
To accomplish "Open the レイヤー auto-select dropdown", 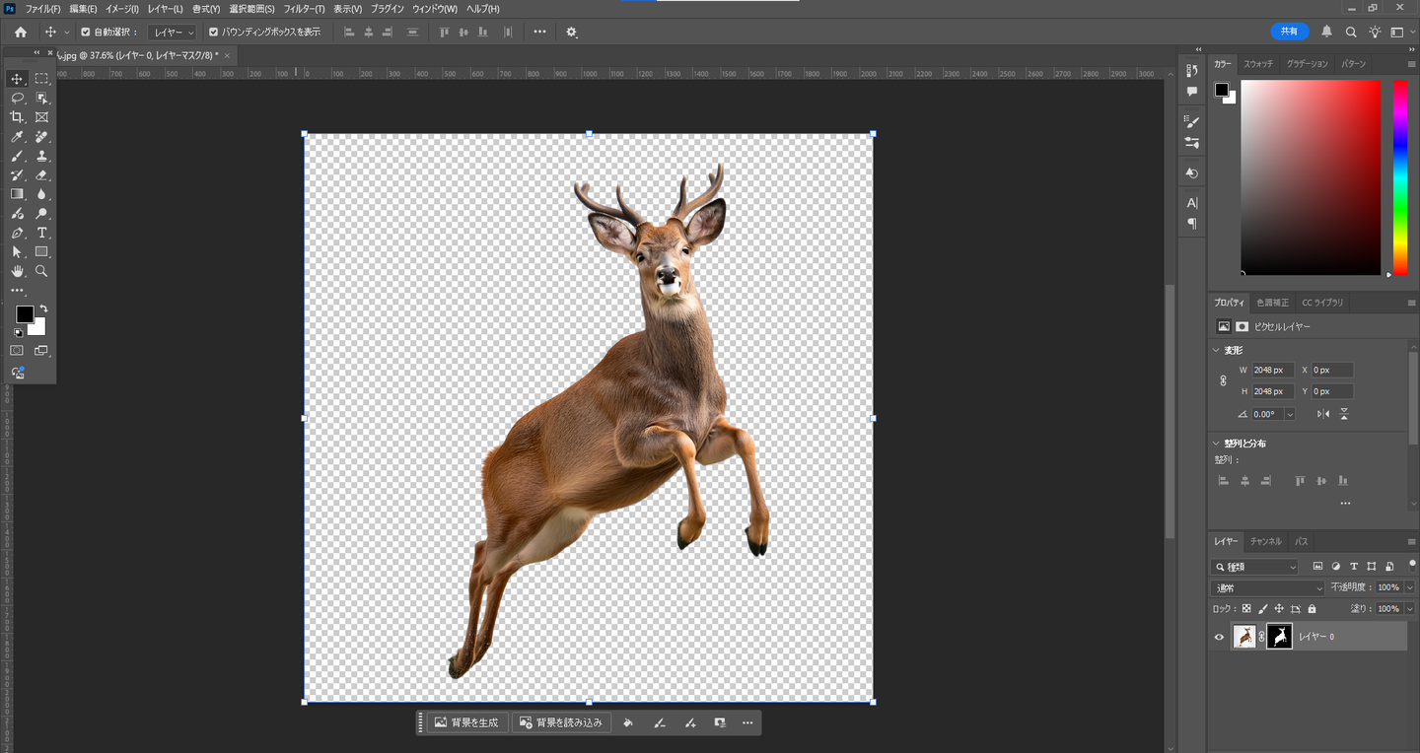I will tap(175, 32).
